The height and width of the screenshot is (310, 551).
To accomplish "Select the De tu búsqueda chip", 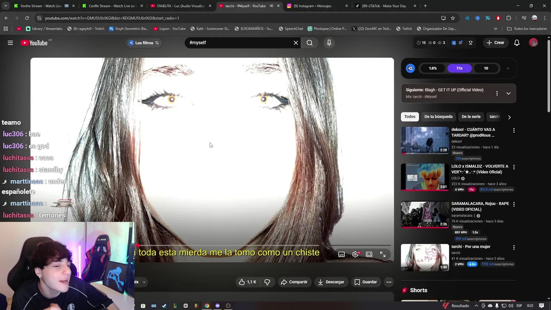I will [438, 117].
